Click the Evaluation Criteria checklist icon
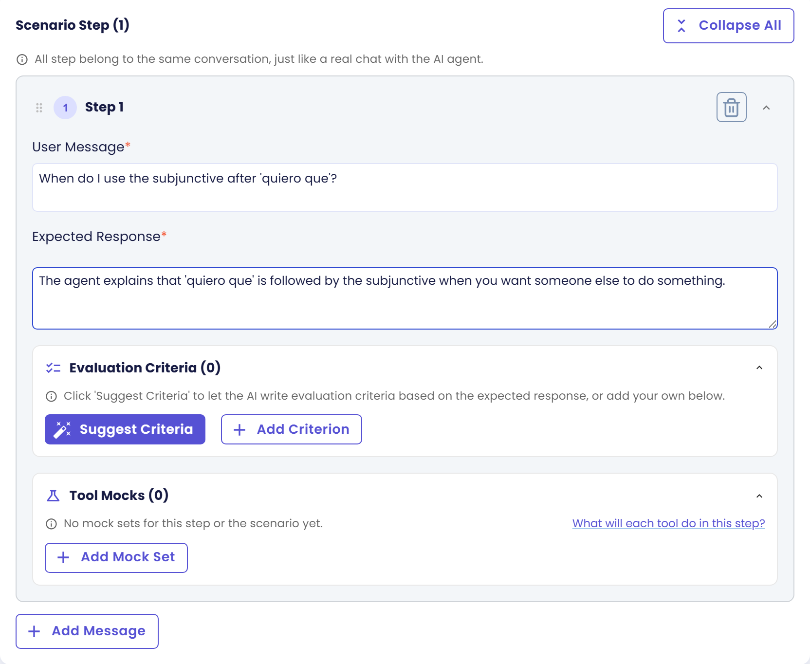The width and height of the screenshot is (810, 664). [53, 368]
